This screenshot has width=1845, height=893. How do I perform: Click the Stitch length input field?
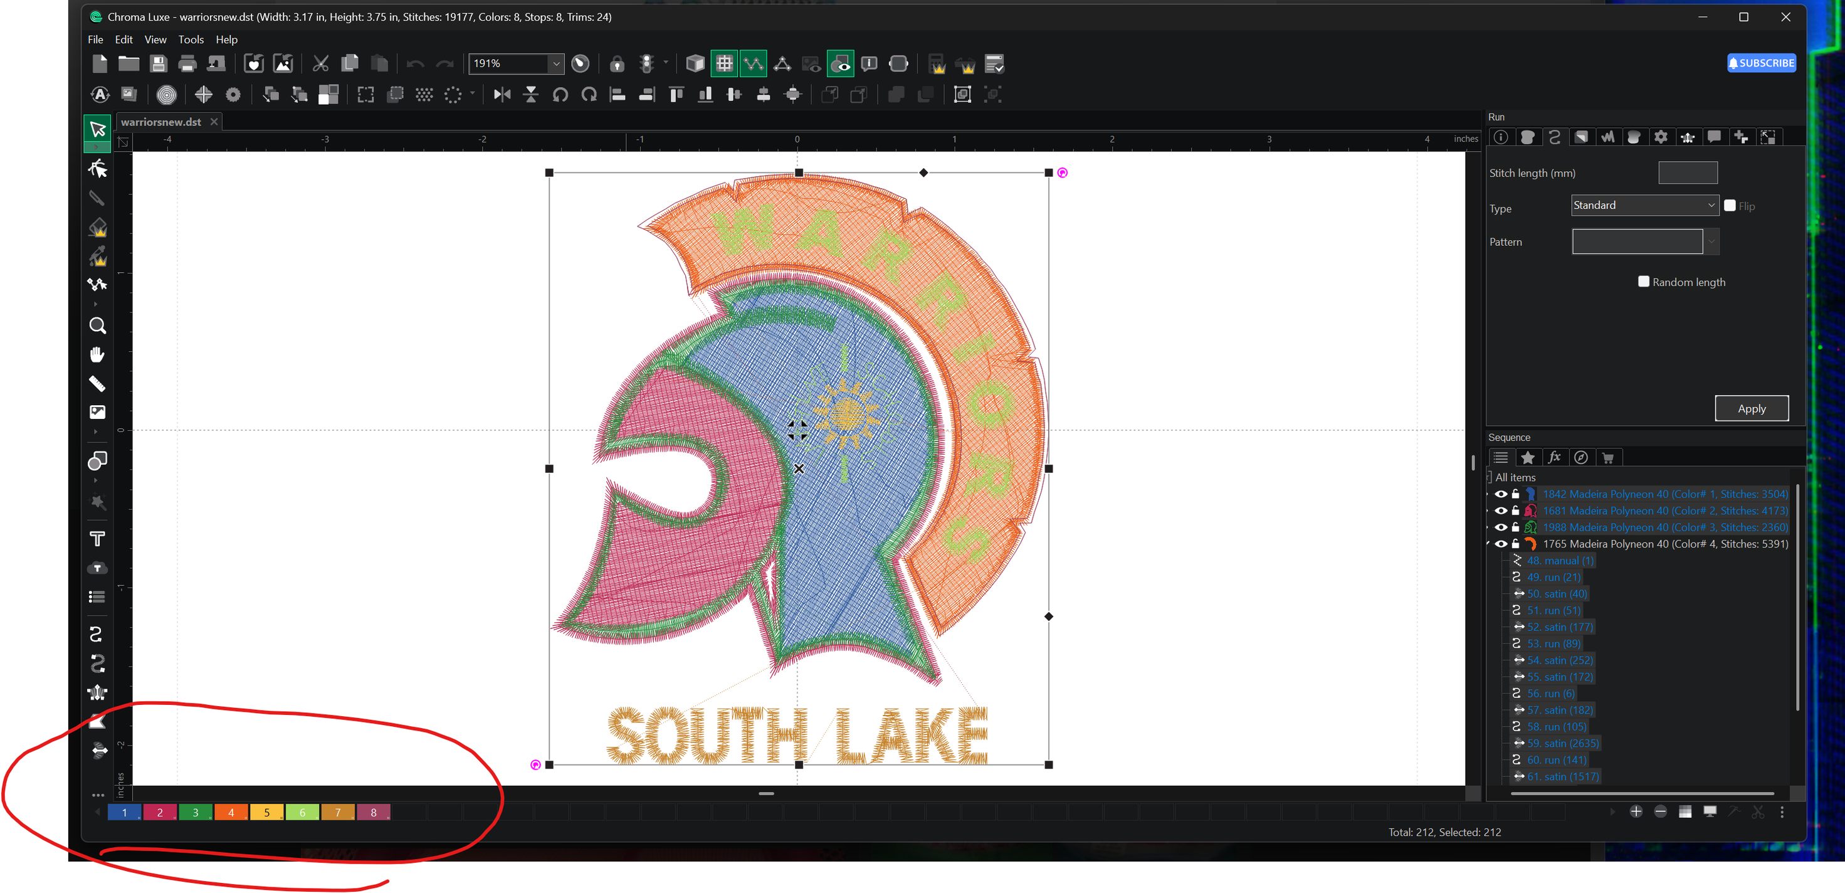1688,172
